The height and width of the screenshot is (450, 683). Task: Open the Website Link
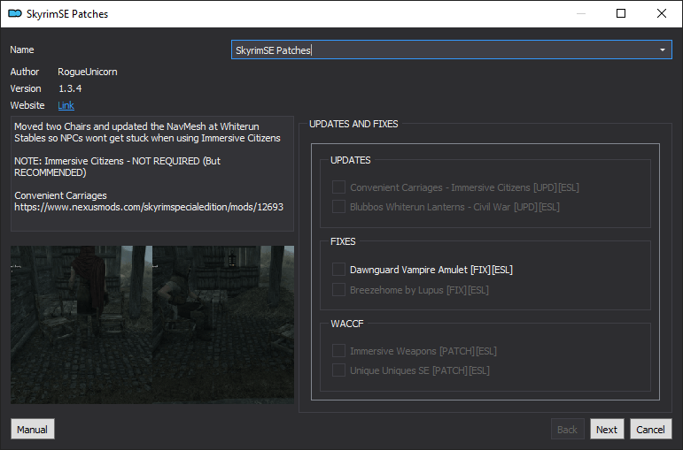(66, 105)
